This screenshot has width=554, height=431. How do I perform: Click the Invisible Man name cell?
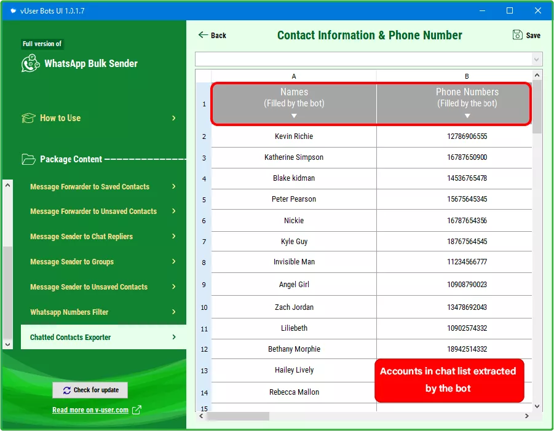(294, 262)
